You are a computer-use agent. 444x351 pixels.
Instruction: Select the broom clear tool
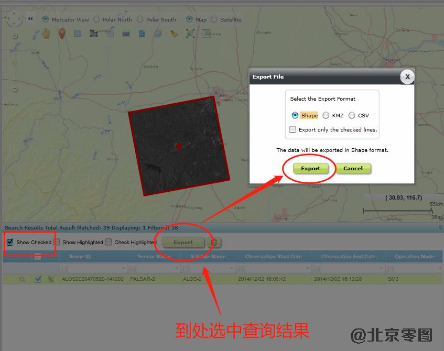point(174,34)
